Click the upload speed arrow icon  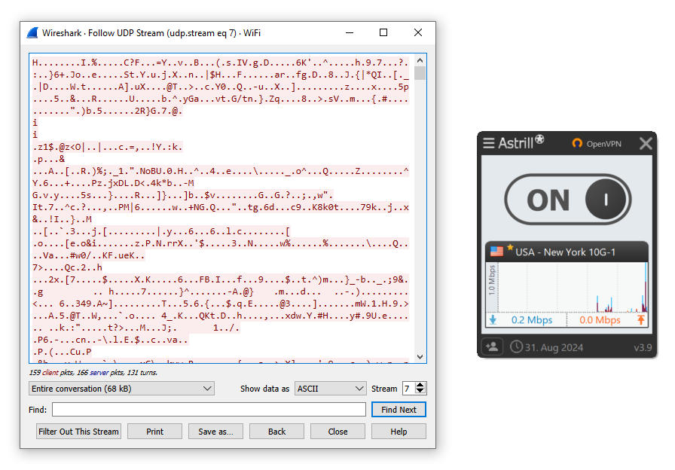pyautogui.click(x=641, y=320)
